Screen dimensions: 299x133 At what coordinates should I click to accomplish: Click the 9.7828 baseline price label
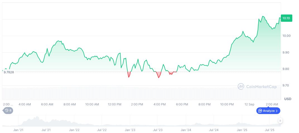click(9, 72)
